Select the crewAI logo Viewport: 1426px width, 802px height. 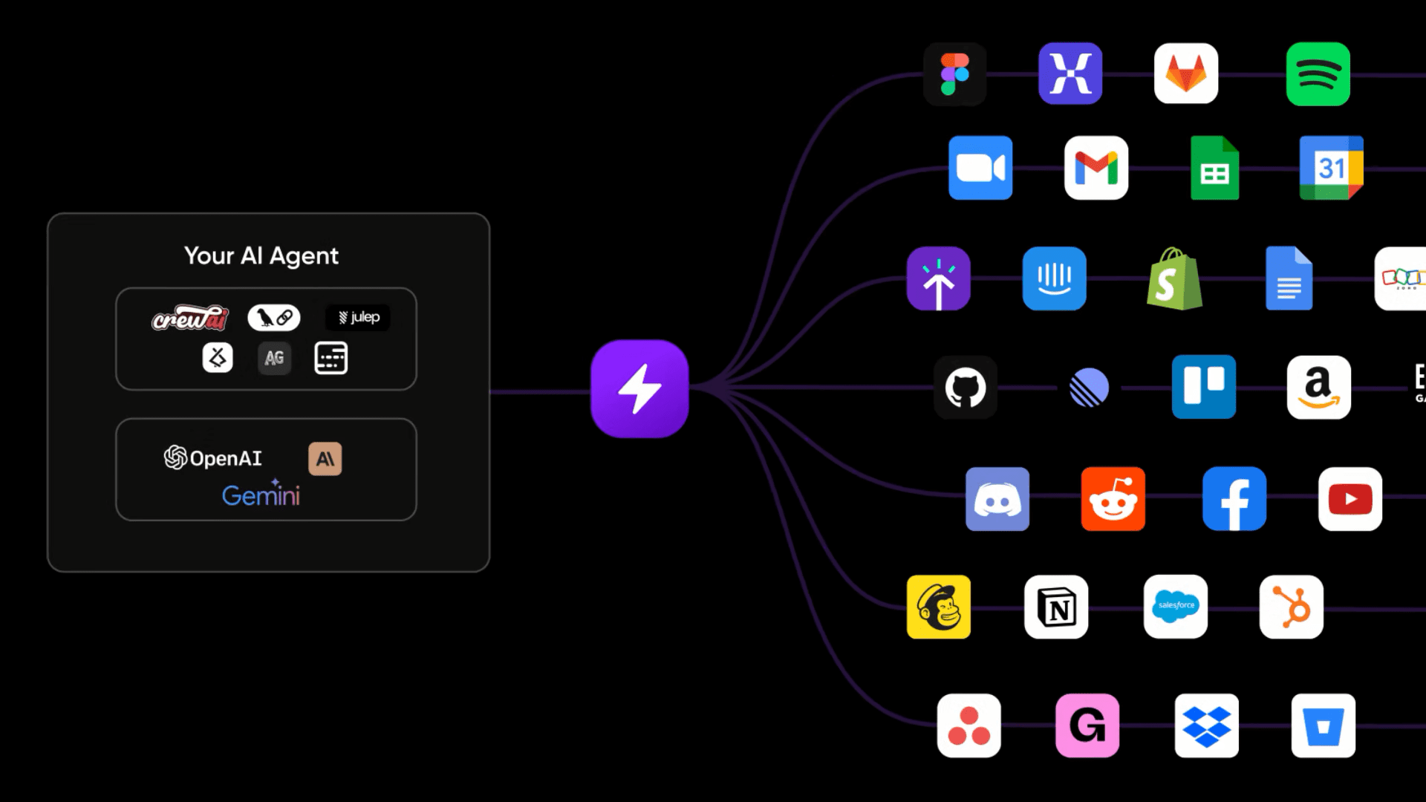pyautogui.click(x=190, y=318)
